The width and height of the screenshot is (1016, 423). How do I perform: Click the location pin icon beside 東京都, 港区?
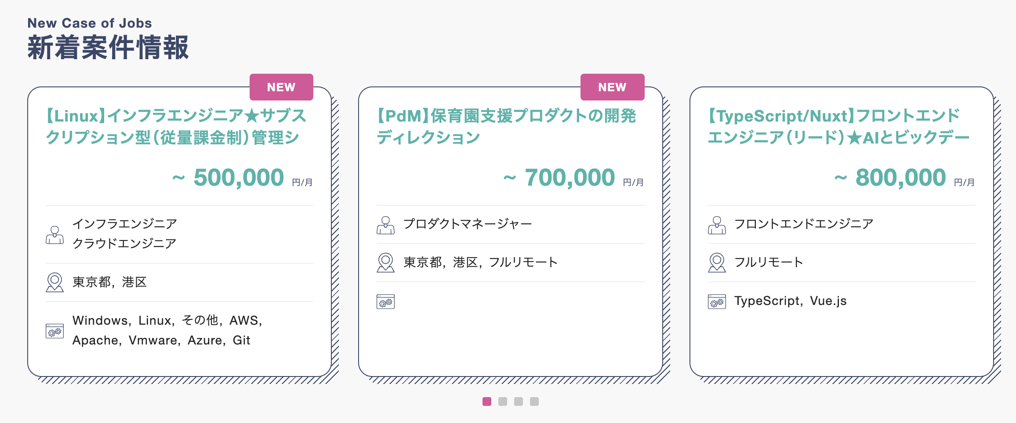click(x=54, y=282)
